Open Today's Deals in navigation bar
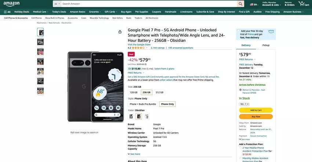 [59, 12]
